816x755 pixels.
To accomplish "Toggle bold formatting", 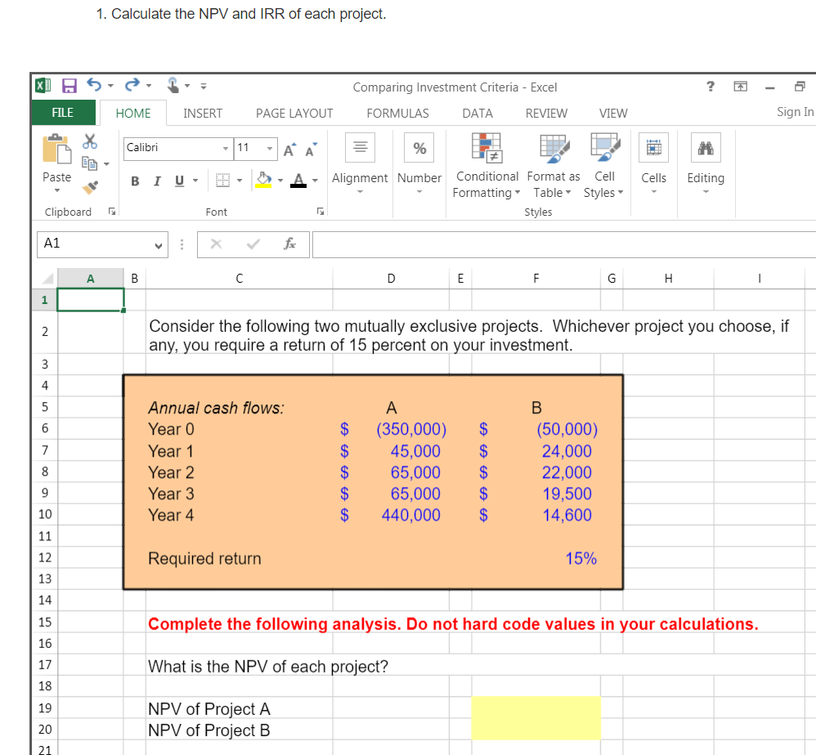I will (x=134, y=181).
